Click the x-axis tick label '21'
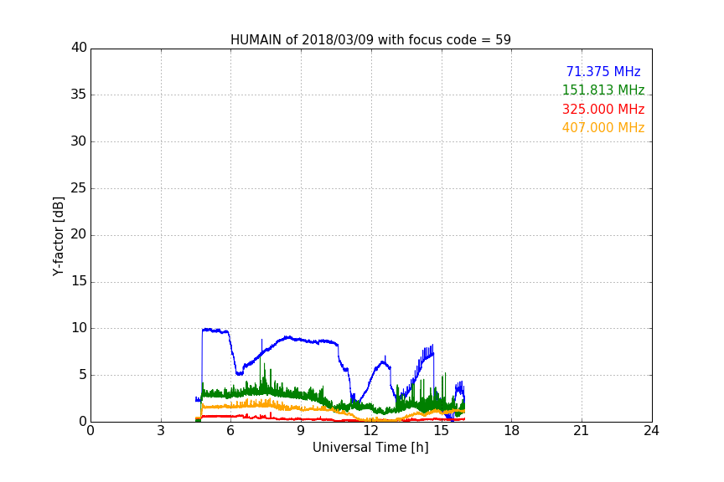This screenshot has height=482, width=724. coord(582,431)
